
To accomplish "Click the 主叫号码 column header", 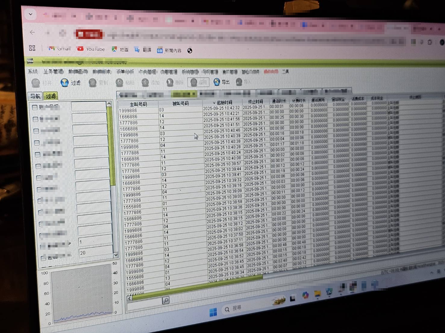I will tap(138, 104).
